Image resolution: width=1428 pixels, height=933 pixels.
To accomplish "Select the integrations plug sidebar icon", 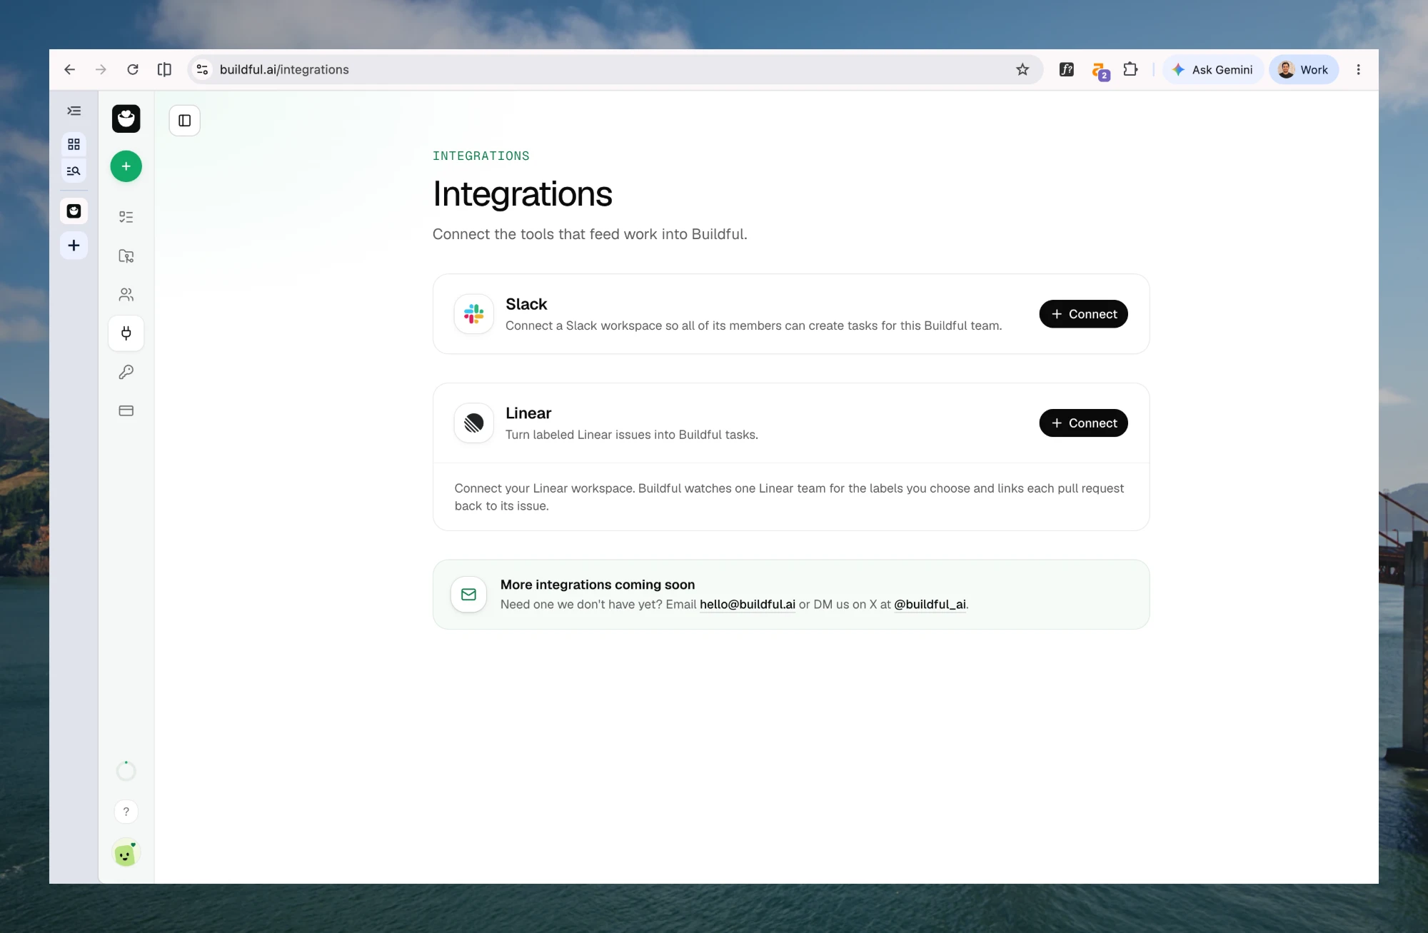I will (126, 333).
